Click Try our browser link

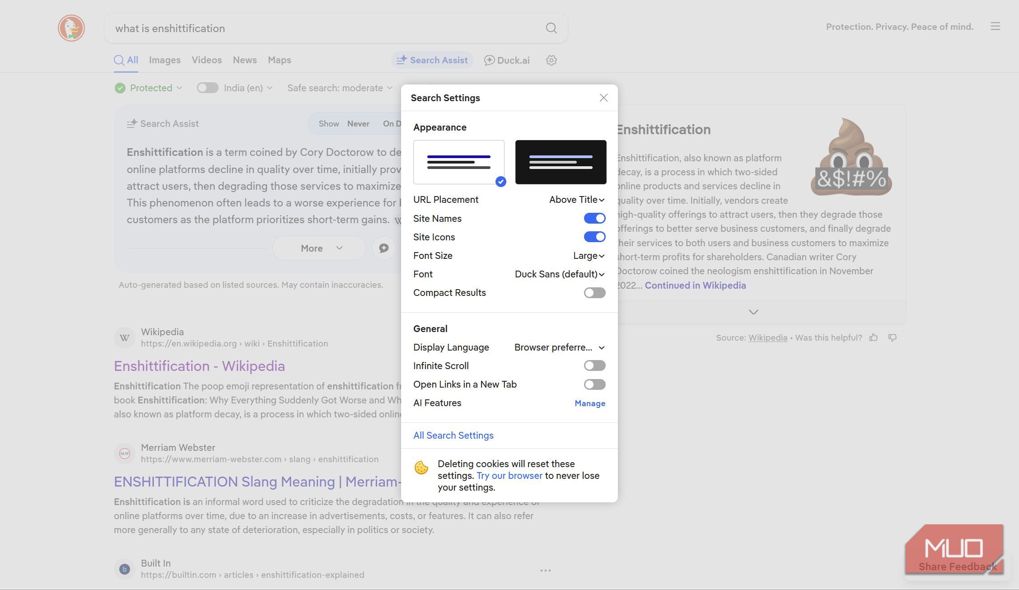pyautogui.click(x=509, y=476)
